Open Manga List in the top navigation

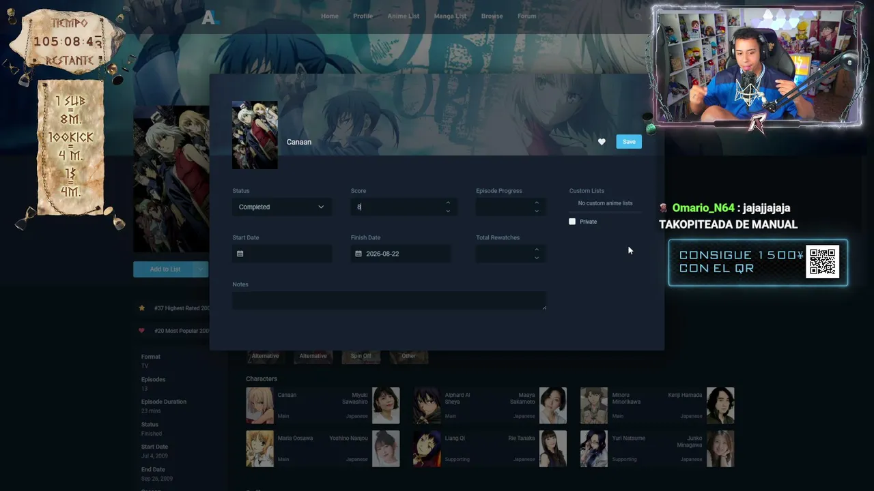pyautogui.click(x=451, y=16)
